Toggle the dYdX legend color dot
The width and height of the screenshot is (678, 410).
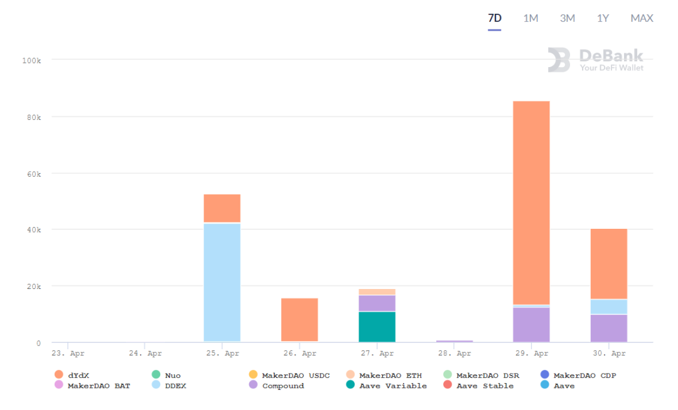[x=59, y=374]
